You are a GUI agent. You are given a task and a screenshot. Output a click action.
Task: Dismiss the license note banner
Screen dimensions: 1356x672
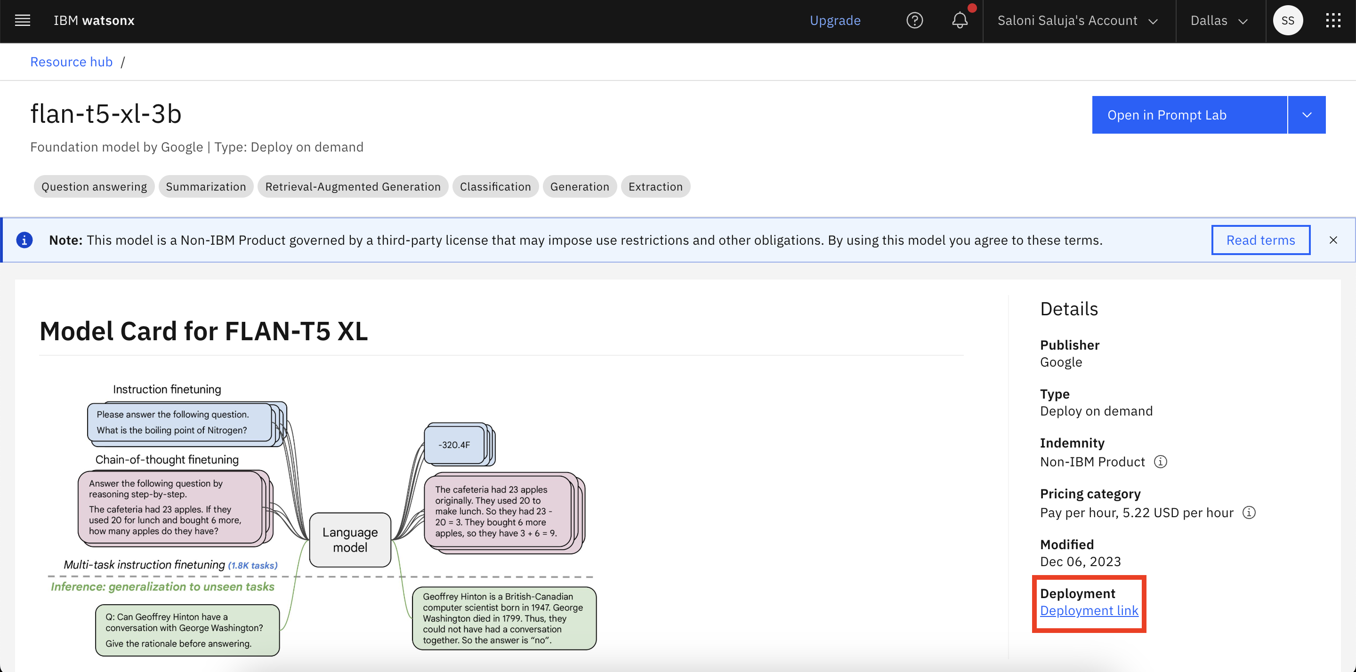click(x=1333, y=240)
